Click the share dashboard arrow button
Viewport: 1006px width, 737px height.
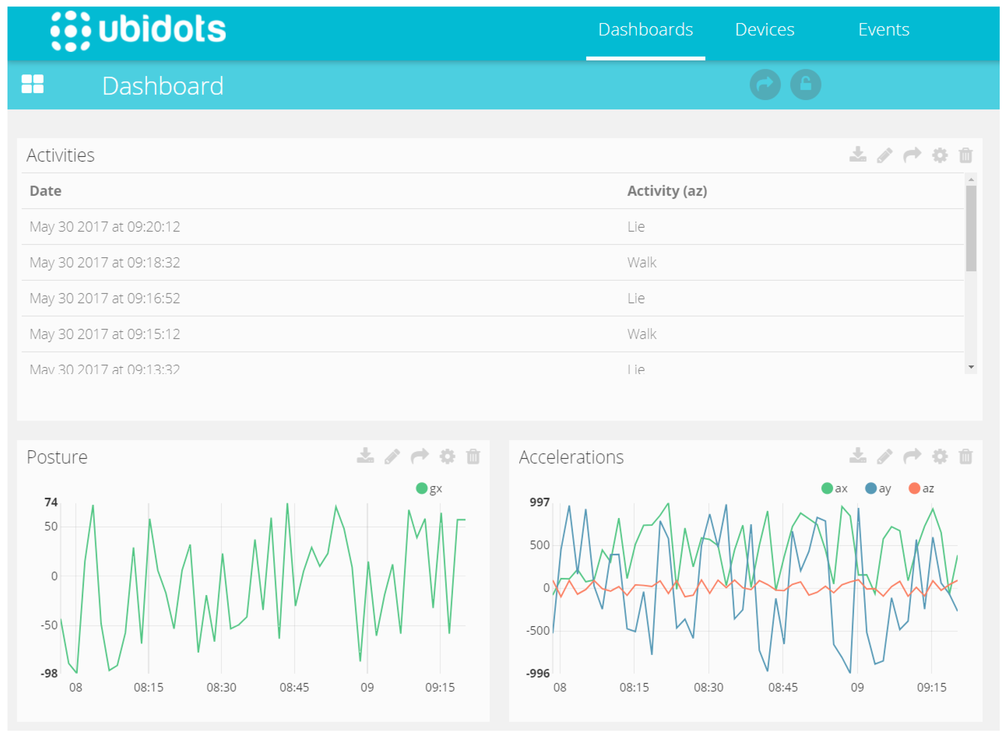pos(765,84)
